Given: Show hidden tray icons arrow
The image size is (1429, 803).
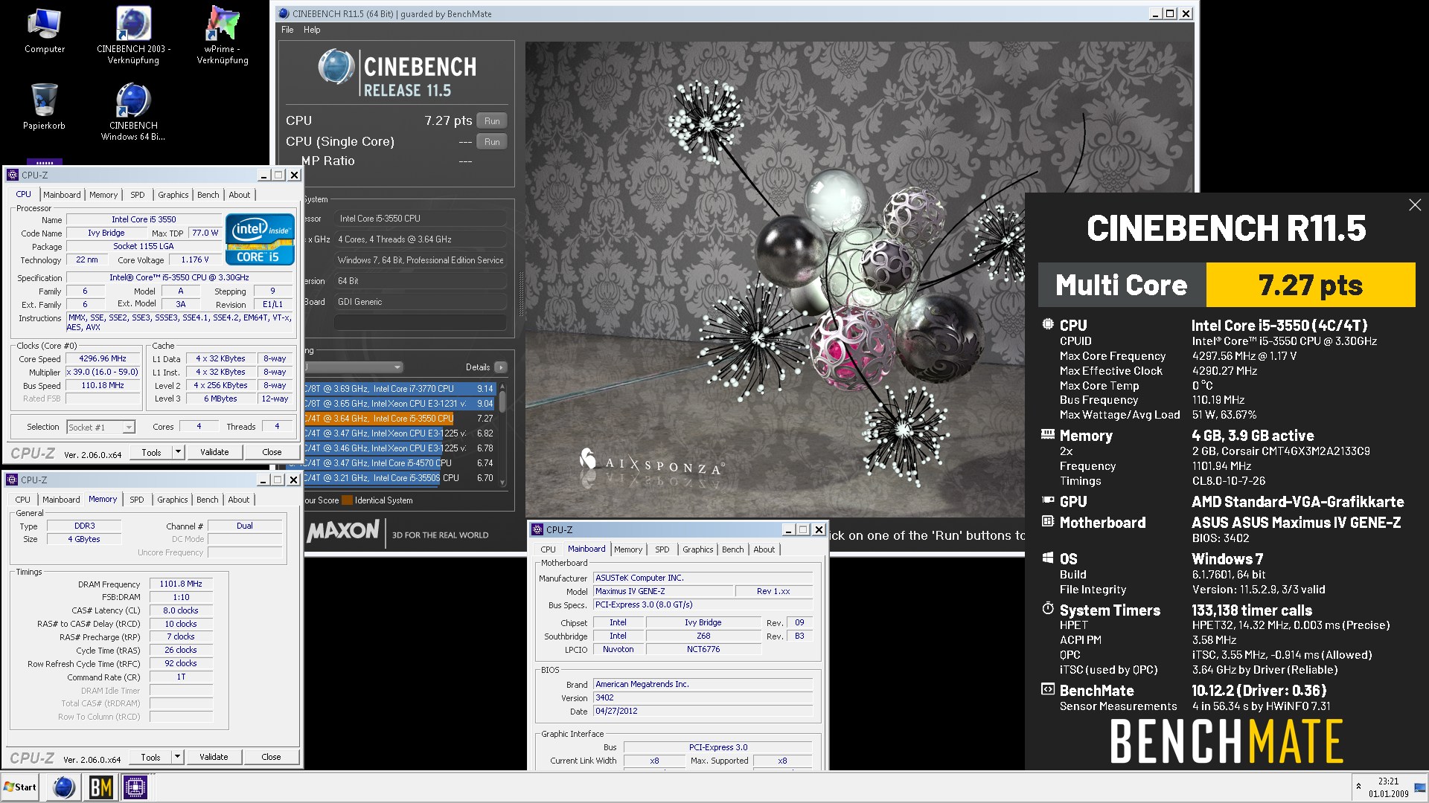Looking at the screenshot, I should (1358, 787).
